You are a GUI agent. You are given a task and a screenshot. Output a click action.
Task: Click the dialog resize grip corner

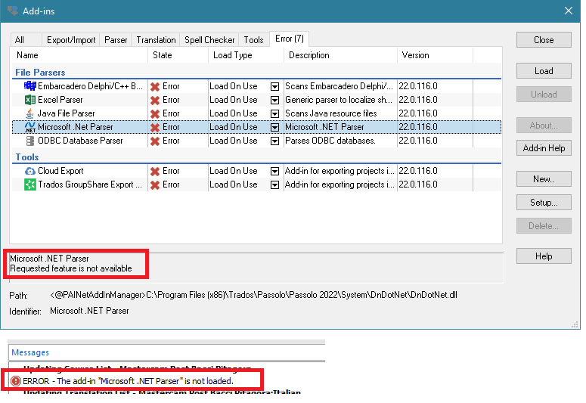click(x=575, y=325)
